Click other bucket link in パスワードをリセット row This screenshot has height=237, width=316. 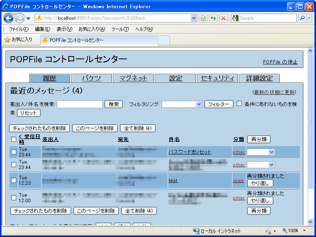pos(239,152)
